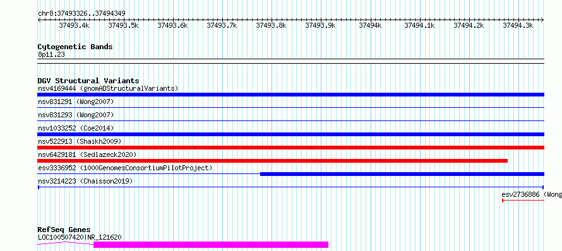Screen dimensions: 562x251
Task: Open the nsv3214223 (Chaisson2019) label
Action: 85,181
